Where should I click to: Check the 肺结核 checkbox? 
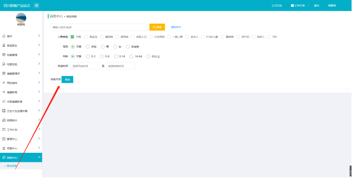tap(117, 37)
